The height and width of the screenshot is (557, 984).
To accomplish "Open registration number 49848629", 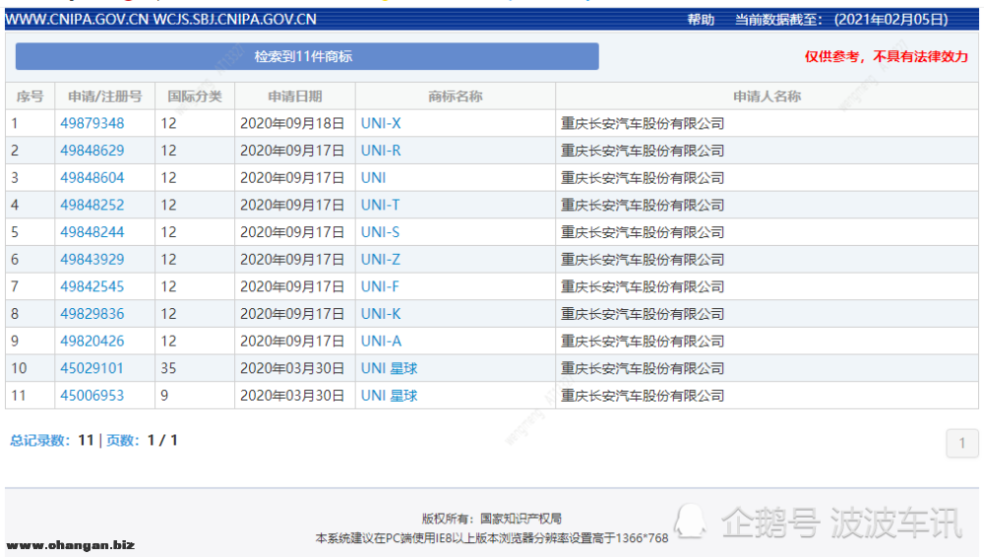I will (92, 151).
